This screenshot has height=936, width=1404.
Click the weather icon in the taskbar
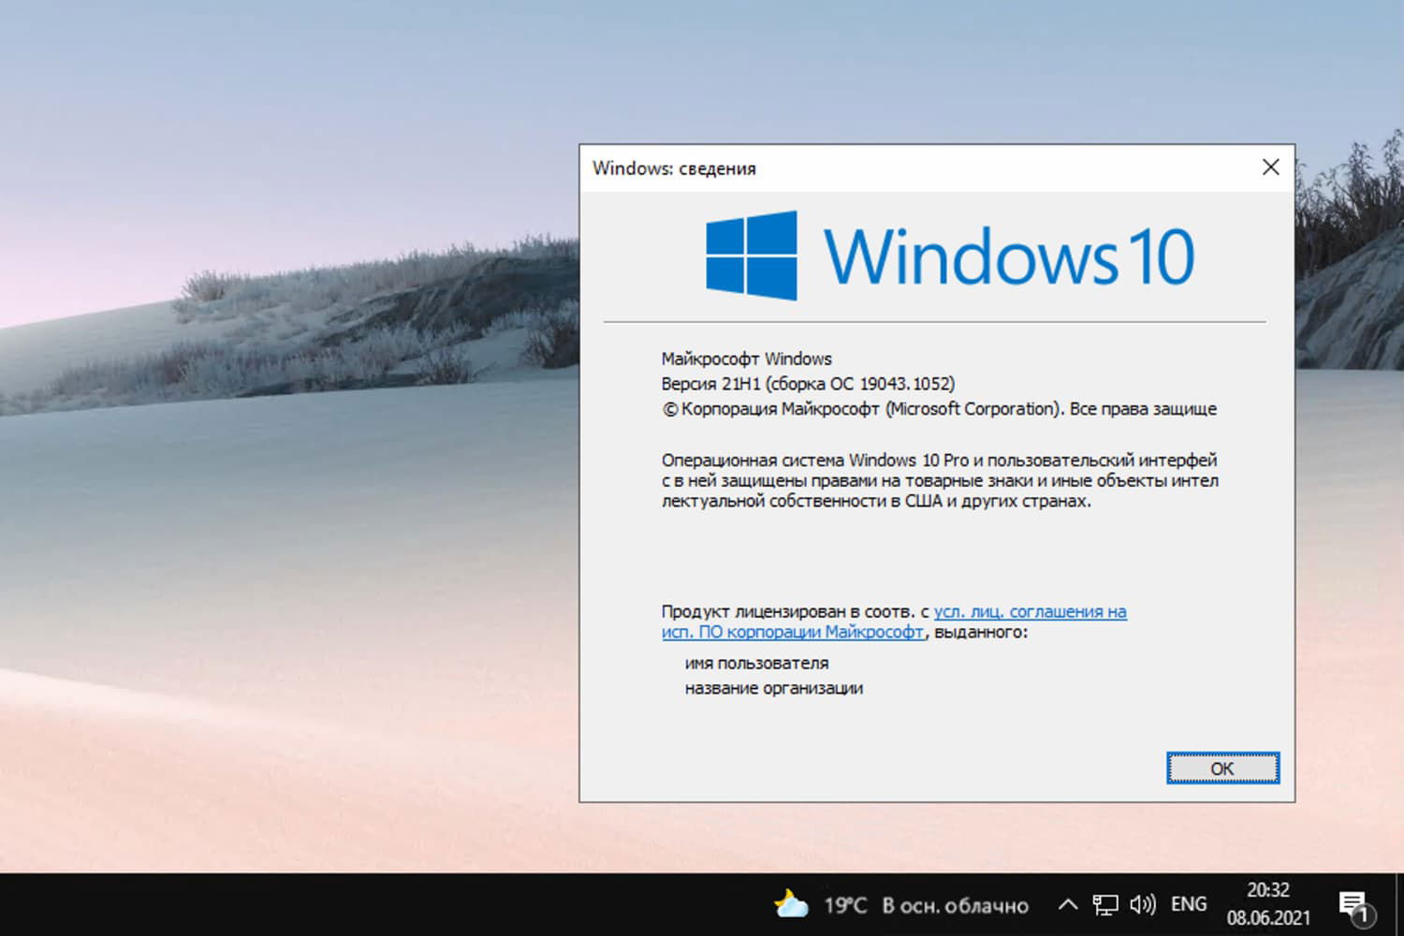pos(791,904)
